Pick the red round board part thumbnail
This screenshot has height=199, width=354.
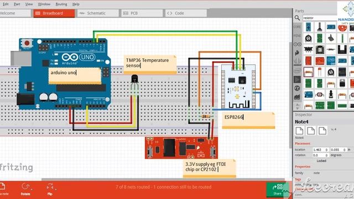(342, 28)
